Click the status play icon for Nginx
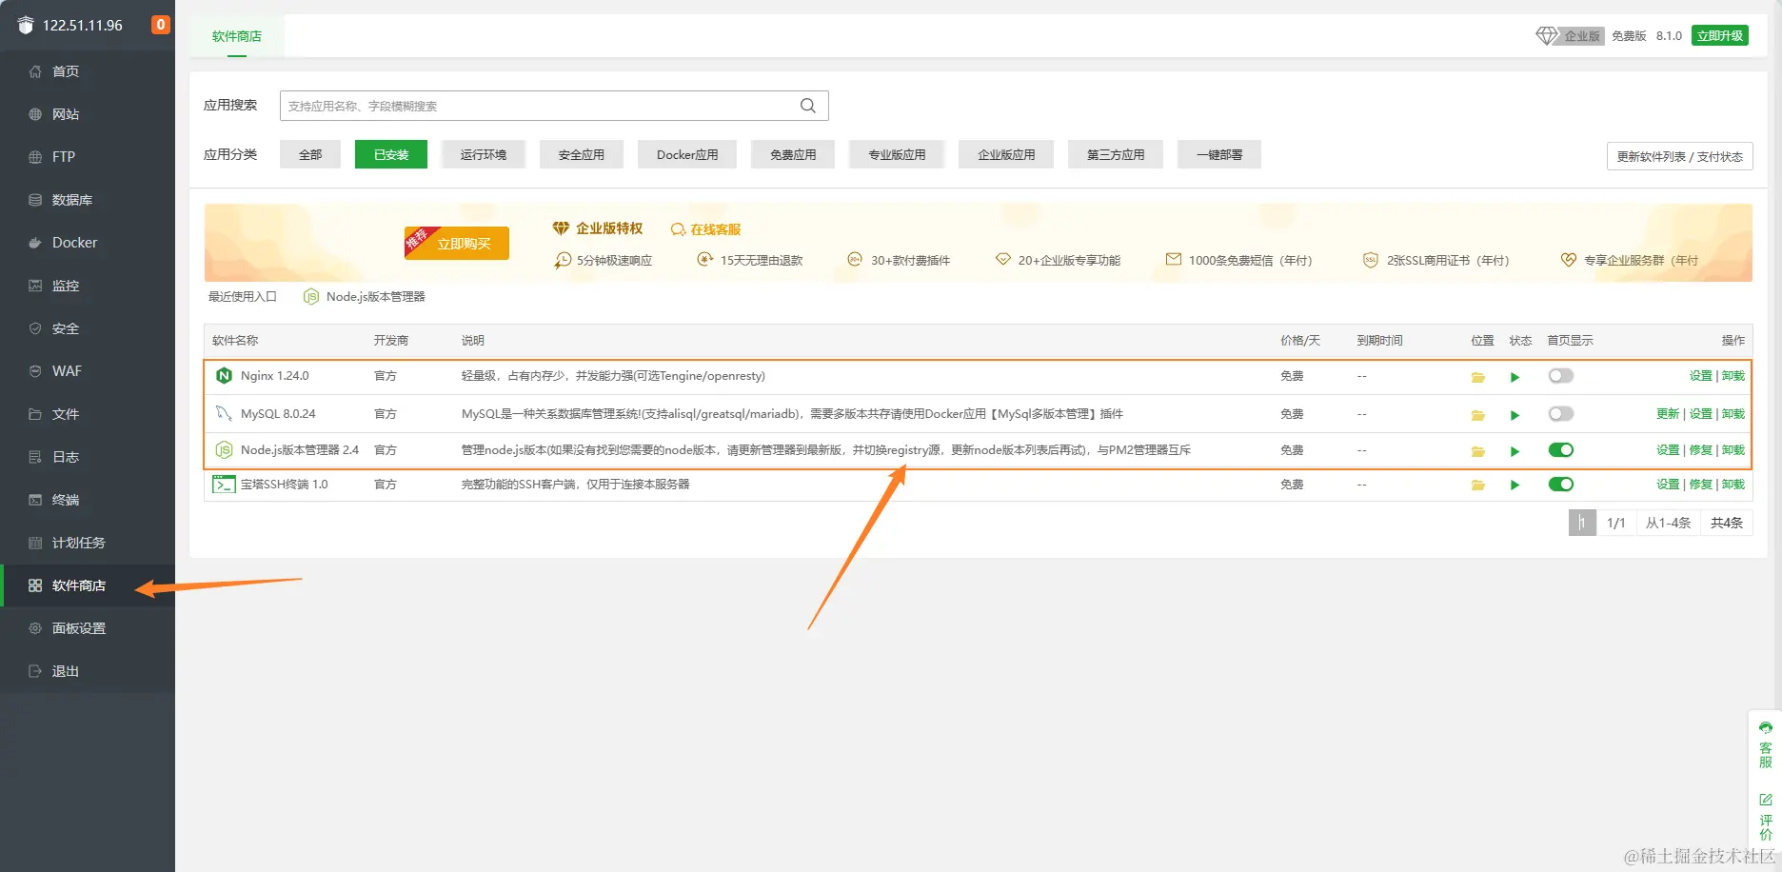The height and width of the screenshot is (872, 1782). 1515,377
